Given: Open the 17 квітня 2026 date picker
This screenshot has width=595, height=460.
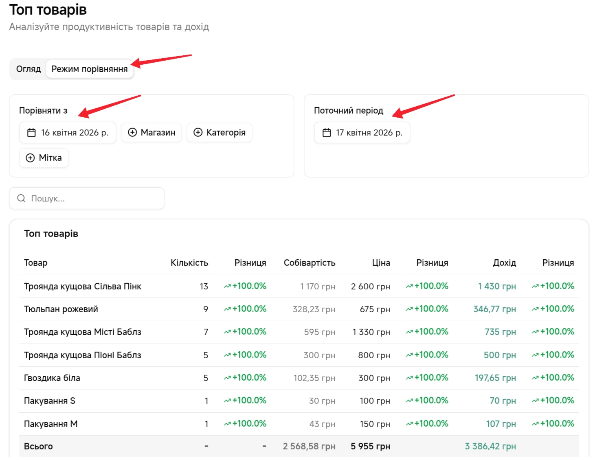Looking at the screenshot, I should click(x=362, y=133).
